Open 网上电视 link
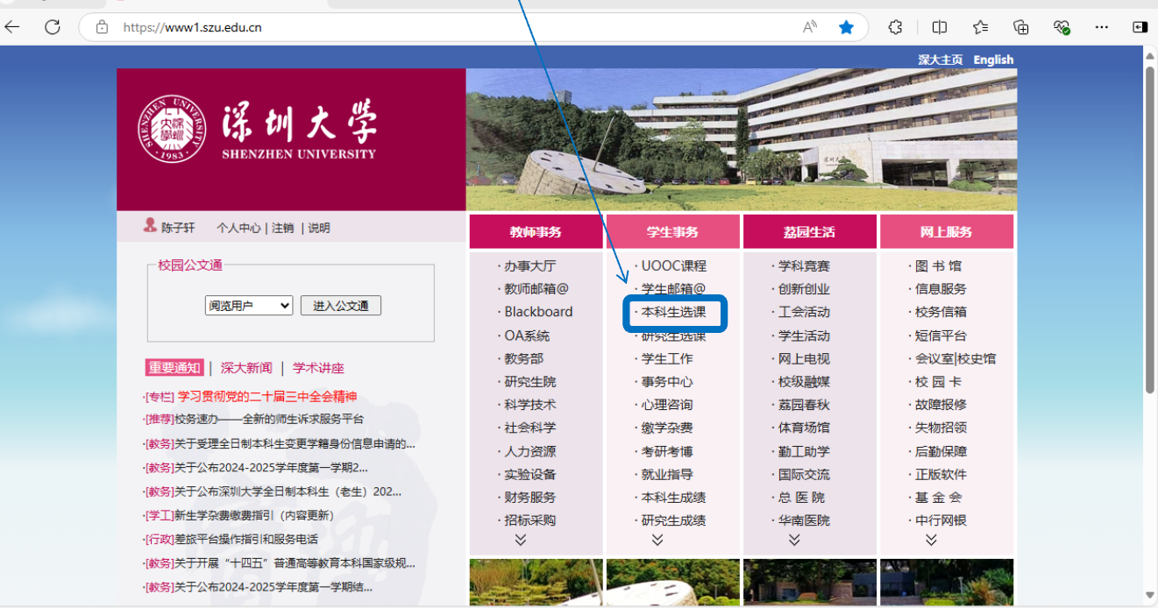Viewport: 1158px width, 608px height. [804, 358]
